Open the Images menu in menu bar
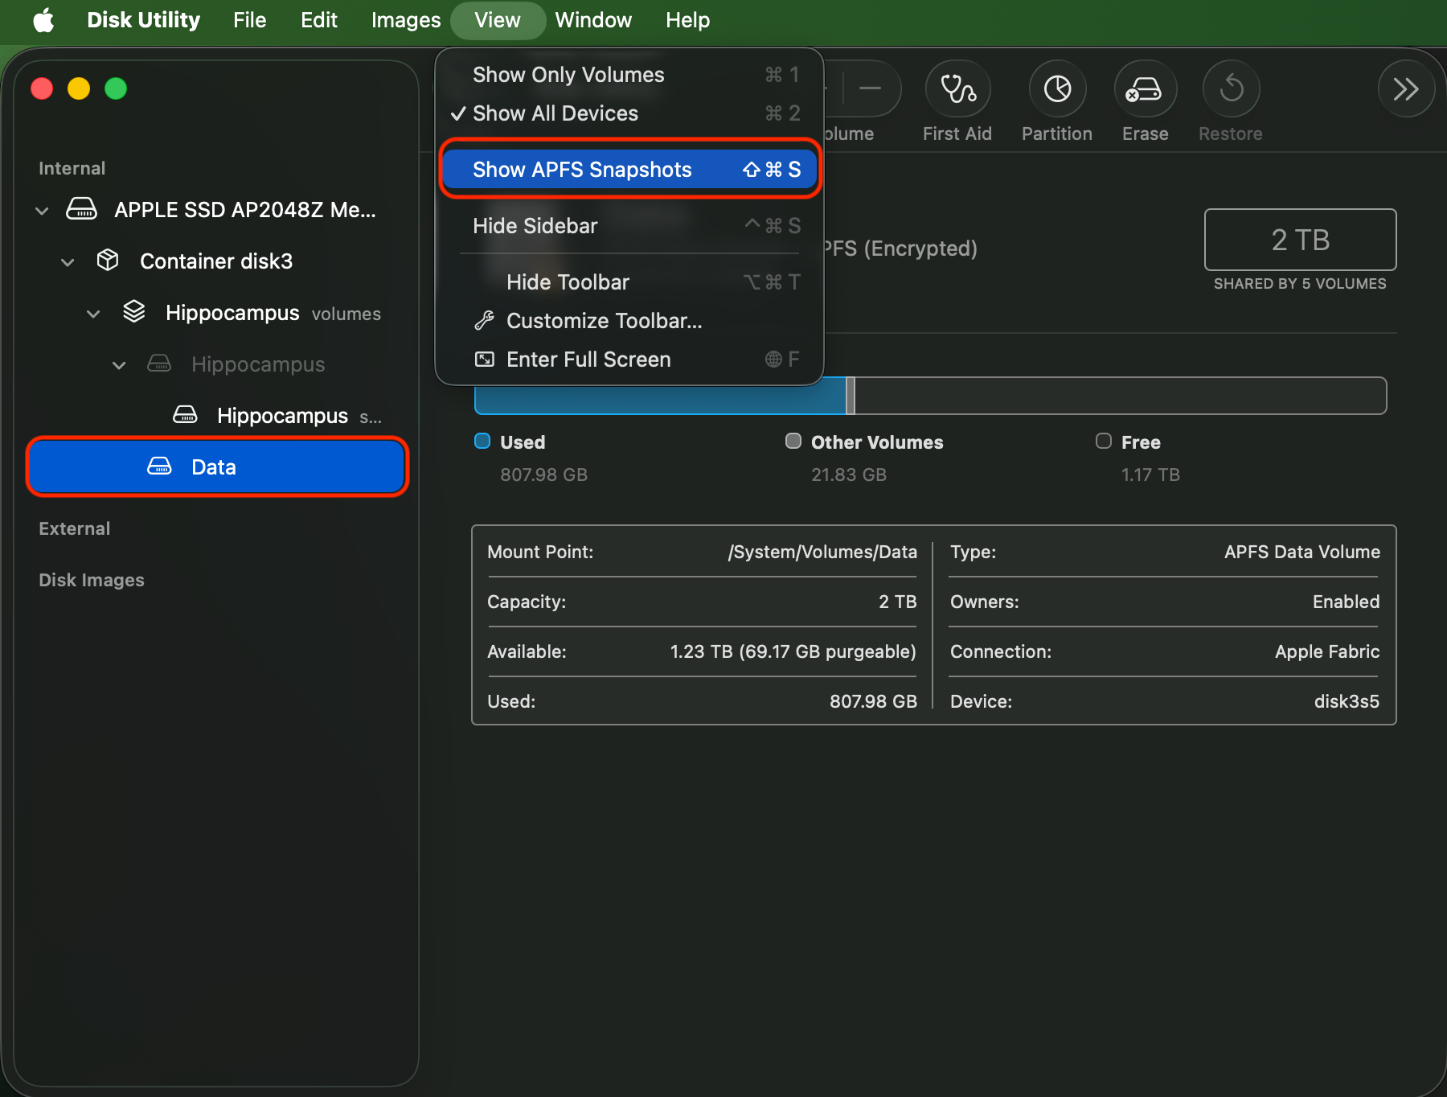This screenshot has height=1097, width=1447. click(x=405, y=20)
